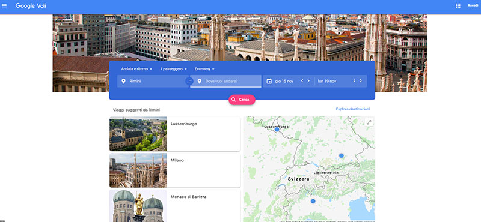Move the return date one day earlier
The image size is (481, 222).
coord(354,81)
